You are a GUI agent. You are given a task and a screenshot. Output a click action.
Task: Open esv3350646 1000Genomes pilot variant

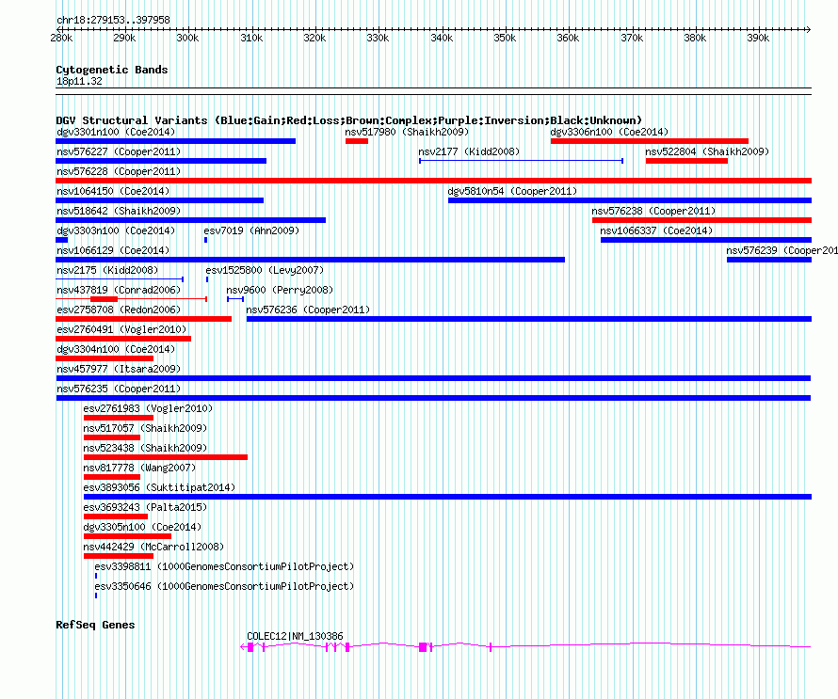96,596
